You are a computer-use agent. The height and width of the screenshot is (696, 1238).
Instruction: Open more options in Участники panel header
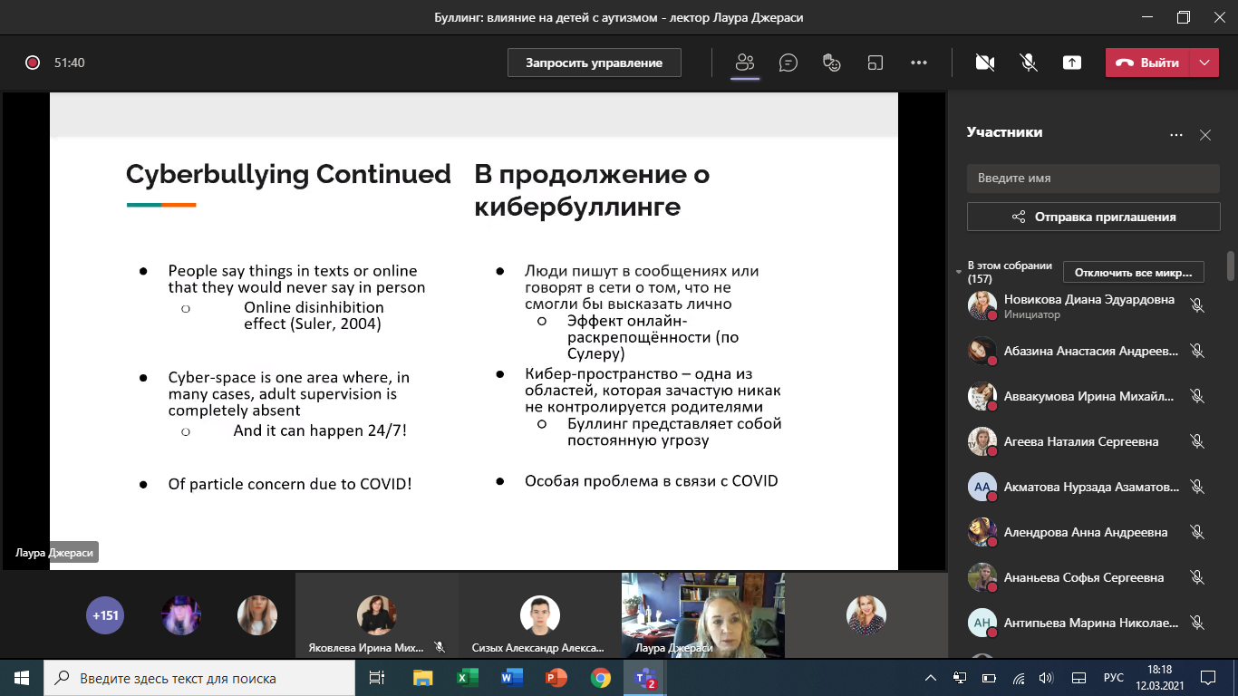(x=1176, y=135)
